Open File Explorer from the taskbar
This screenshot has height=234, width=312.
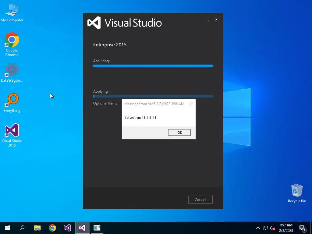(x=37, y=228)
